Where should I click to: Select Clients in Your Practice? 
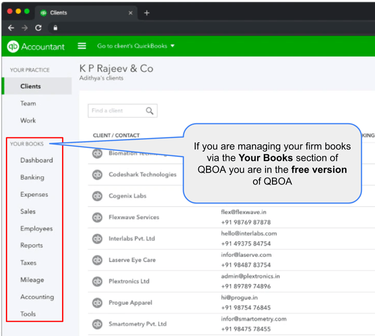coord(37,86)
